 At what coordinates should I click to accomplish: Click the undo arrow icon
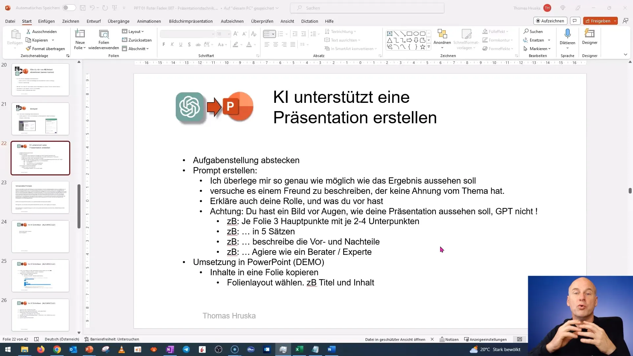coord(92,8)
